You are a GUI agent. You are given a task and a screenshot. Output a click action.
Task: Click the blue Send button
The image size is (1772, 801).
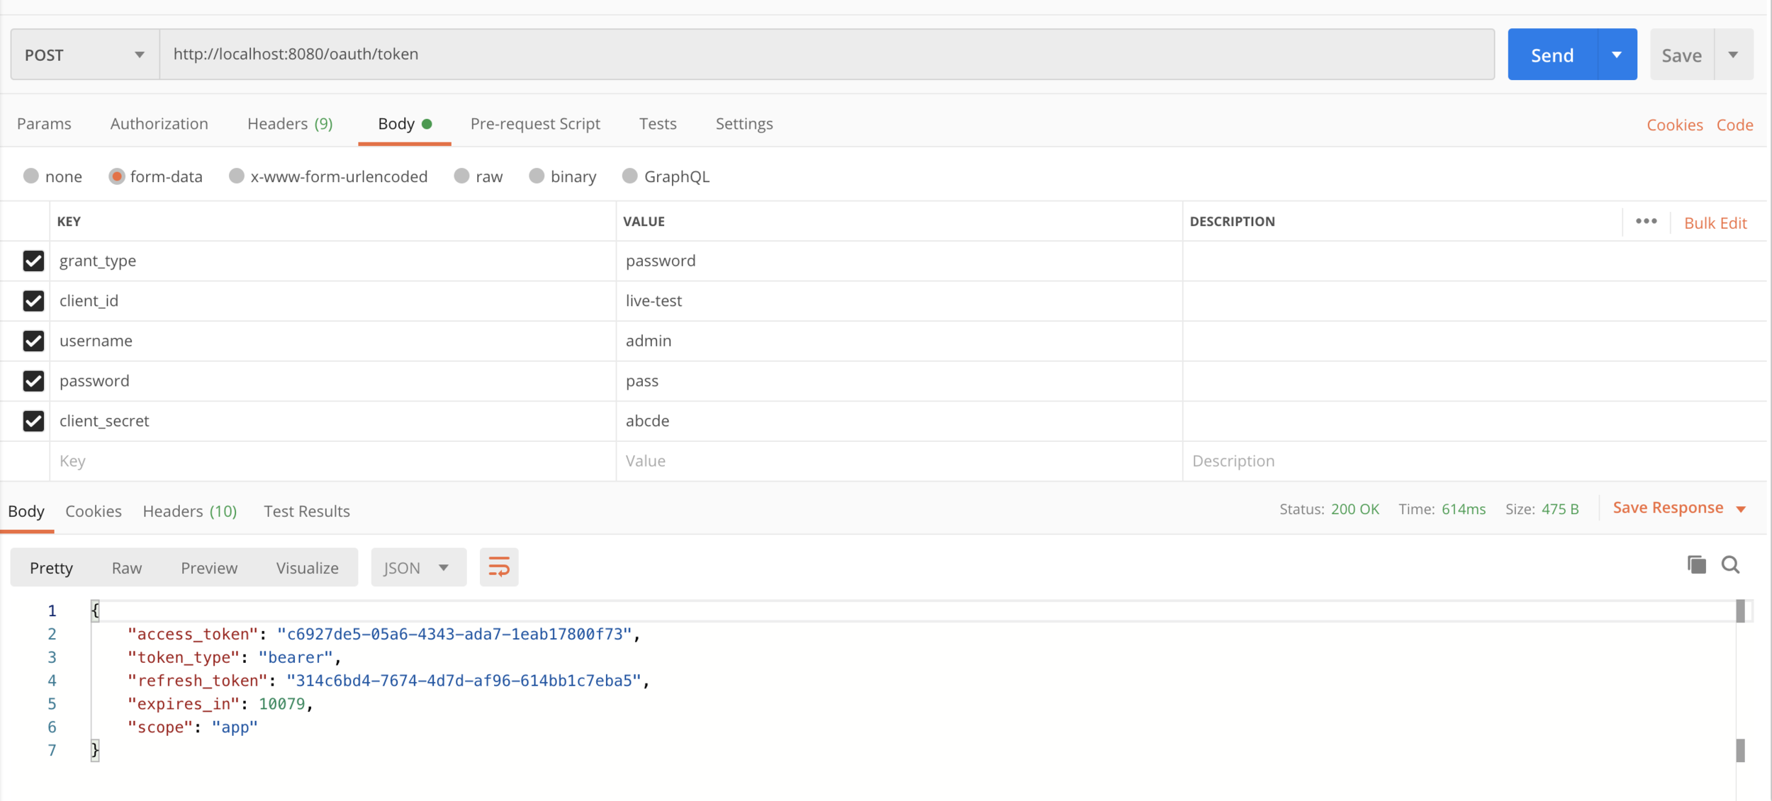[1552, 55]
